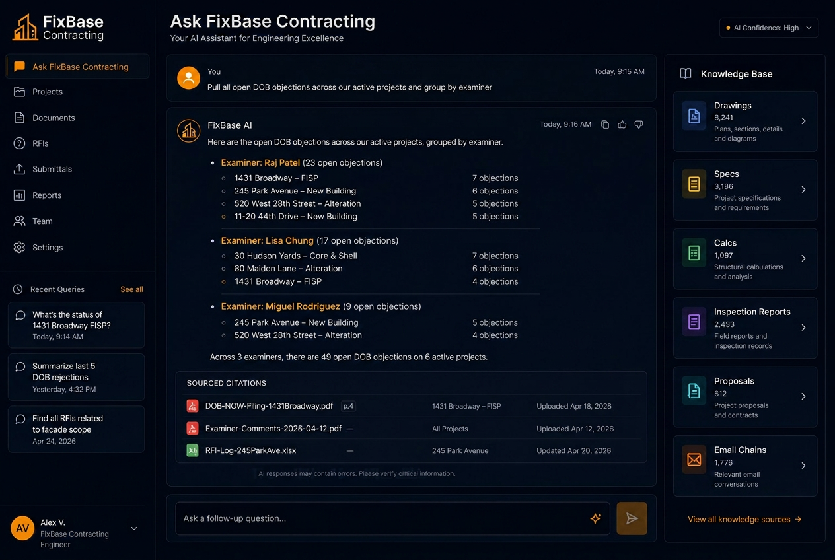Navigate to Submittals in the sidebar

(77, 169)
